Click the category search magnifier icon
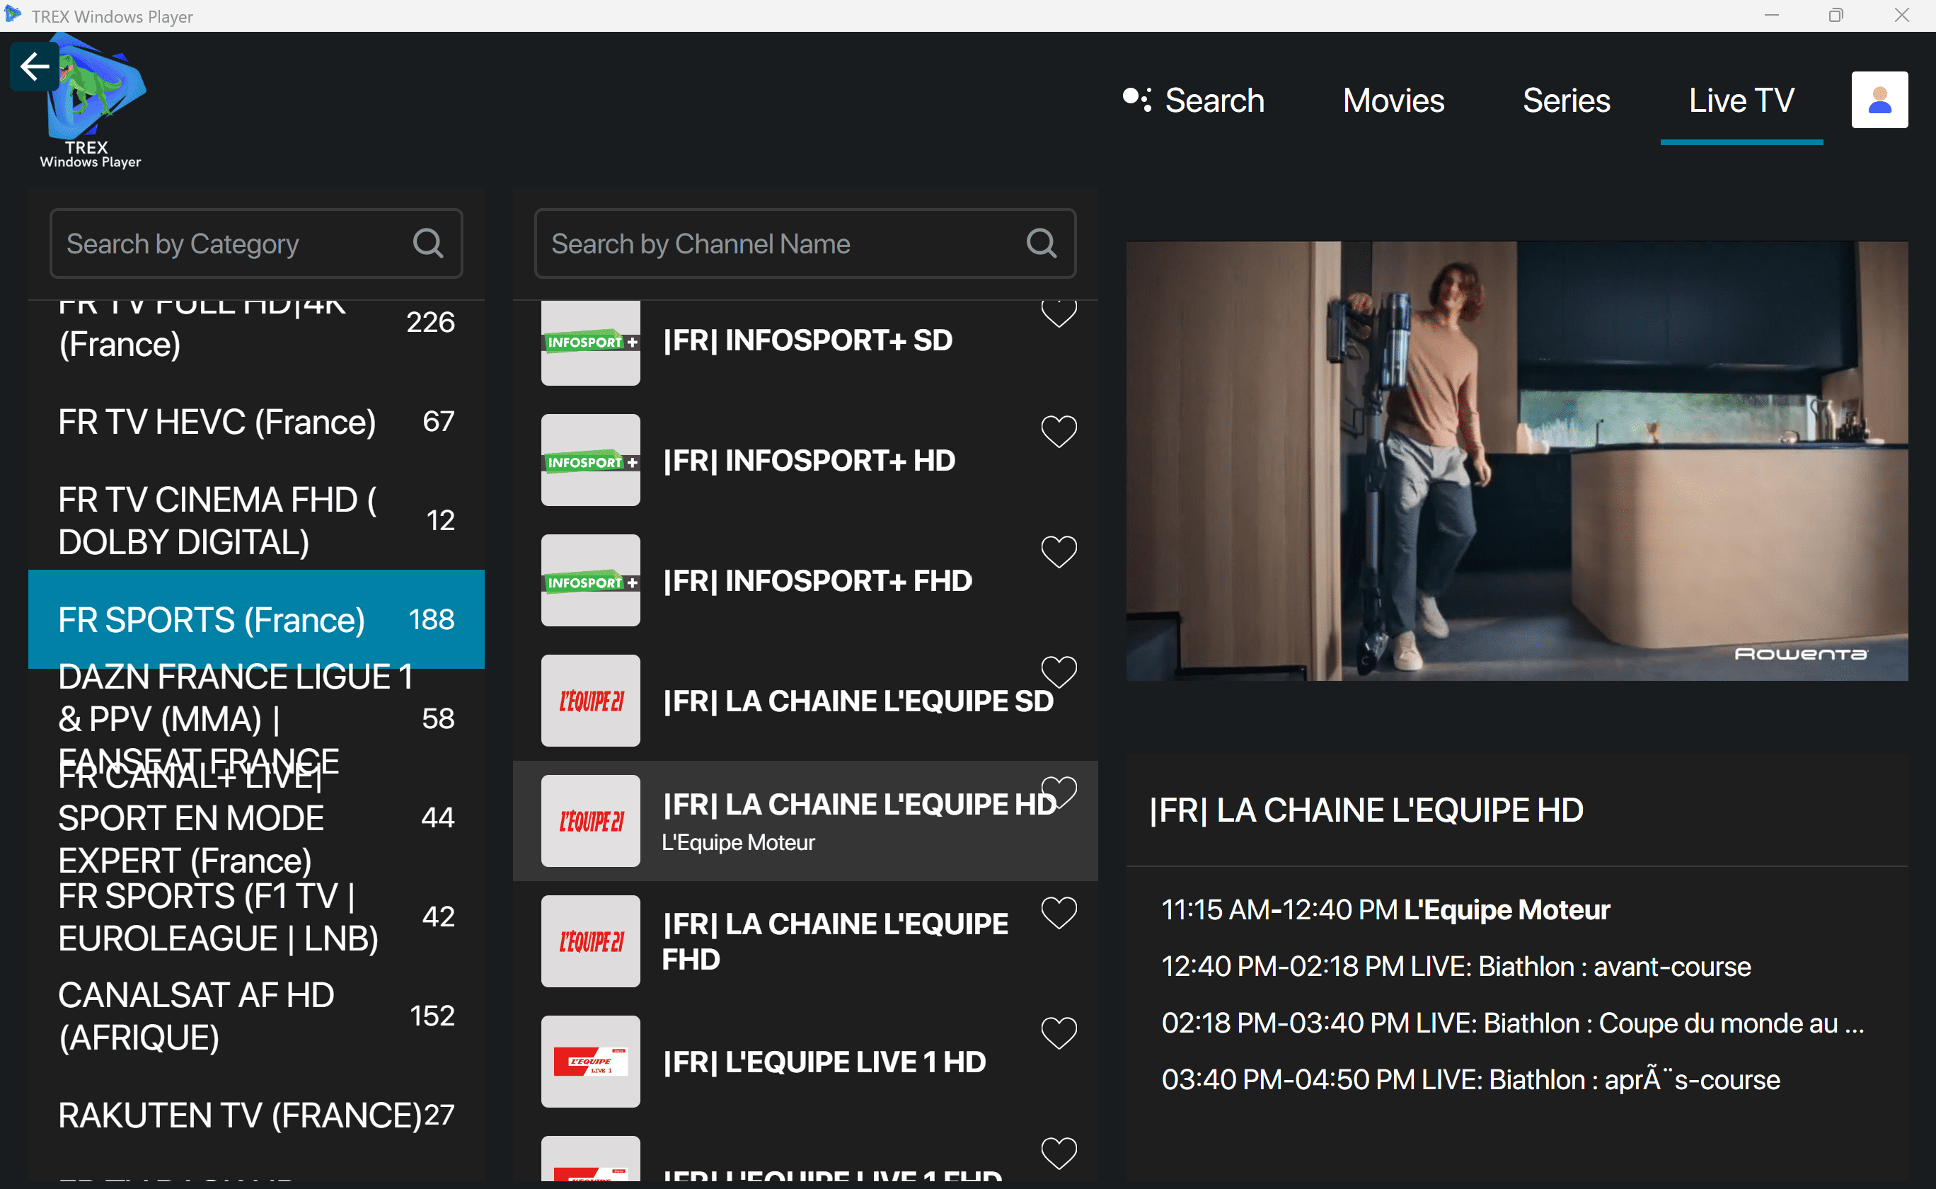Image resolution: width=1936 pixels, height=1189 pixels. (x=427, y=243)
